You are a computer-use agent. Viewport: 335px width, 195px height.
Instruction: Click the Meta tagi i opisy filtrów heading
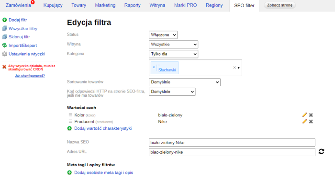click(91, 165)
